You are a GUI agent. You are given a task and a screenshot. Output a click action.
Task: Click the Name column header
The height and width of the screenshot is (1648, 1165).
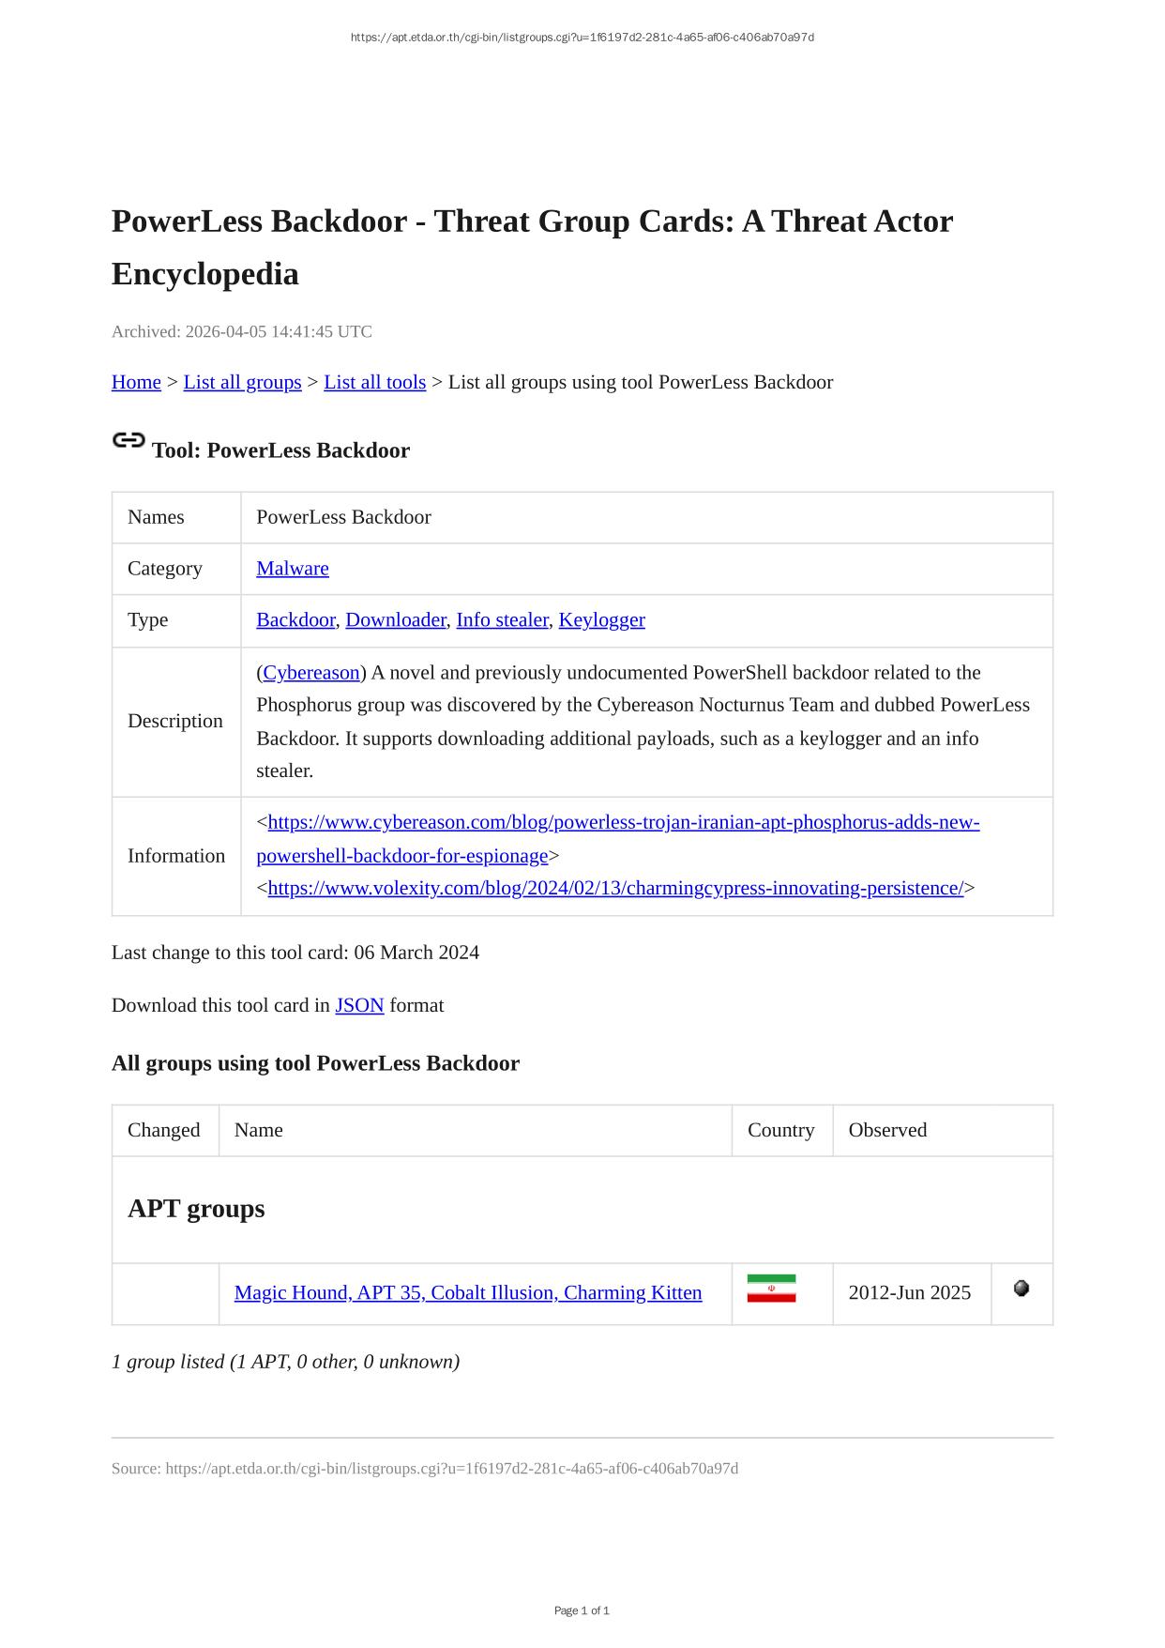[259, 1130]
